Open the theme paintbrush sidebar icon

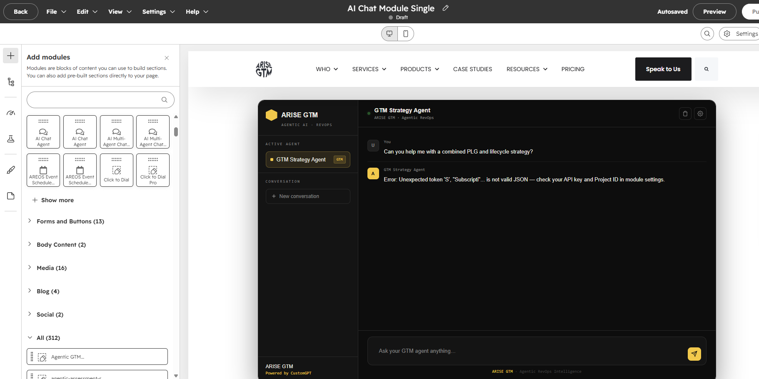(x=11, y=170)
